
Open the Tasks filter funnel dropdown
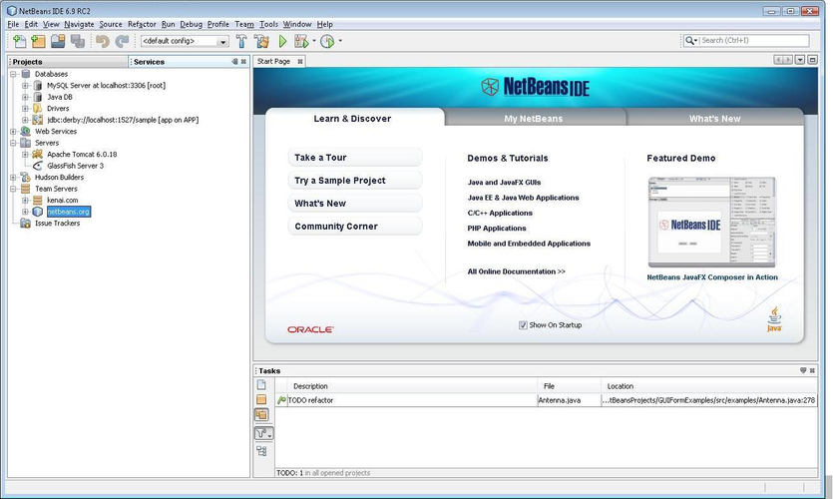coord(263,434)
